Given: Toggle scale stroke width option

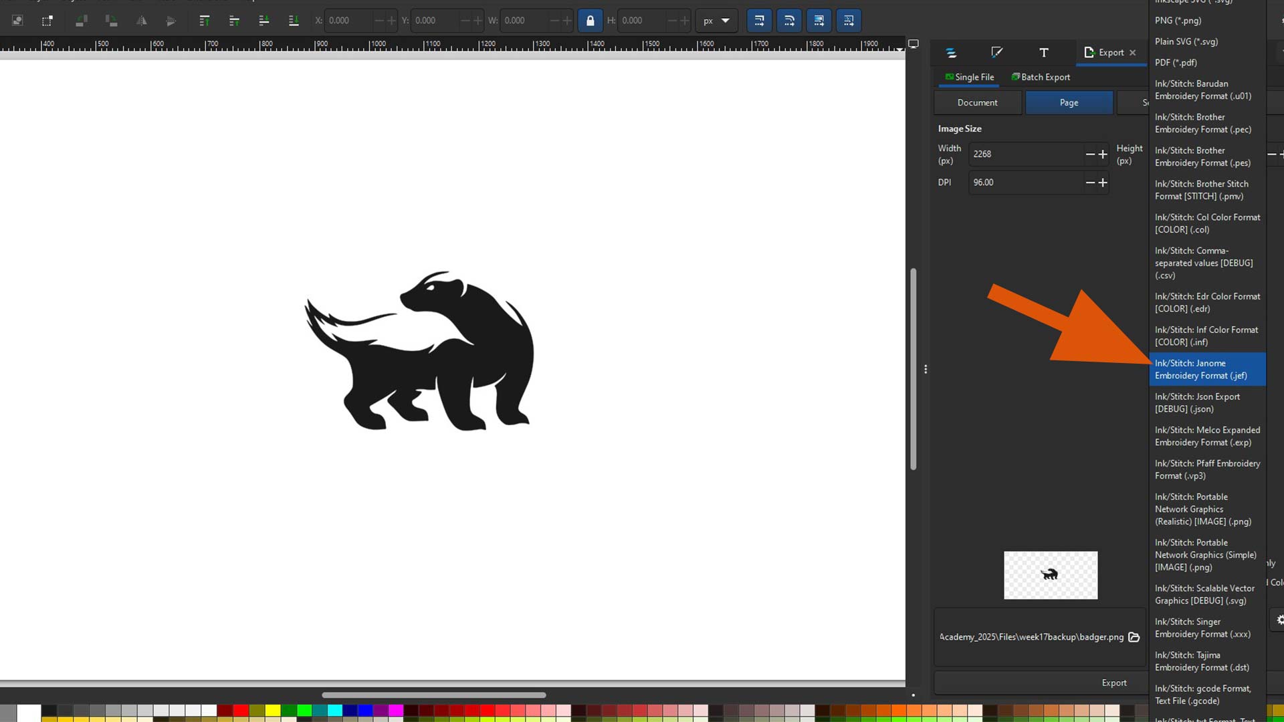Looking at the screenshot, I should (x=759, y=21).
